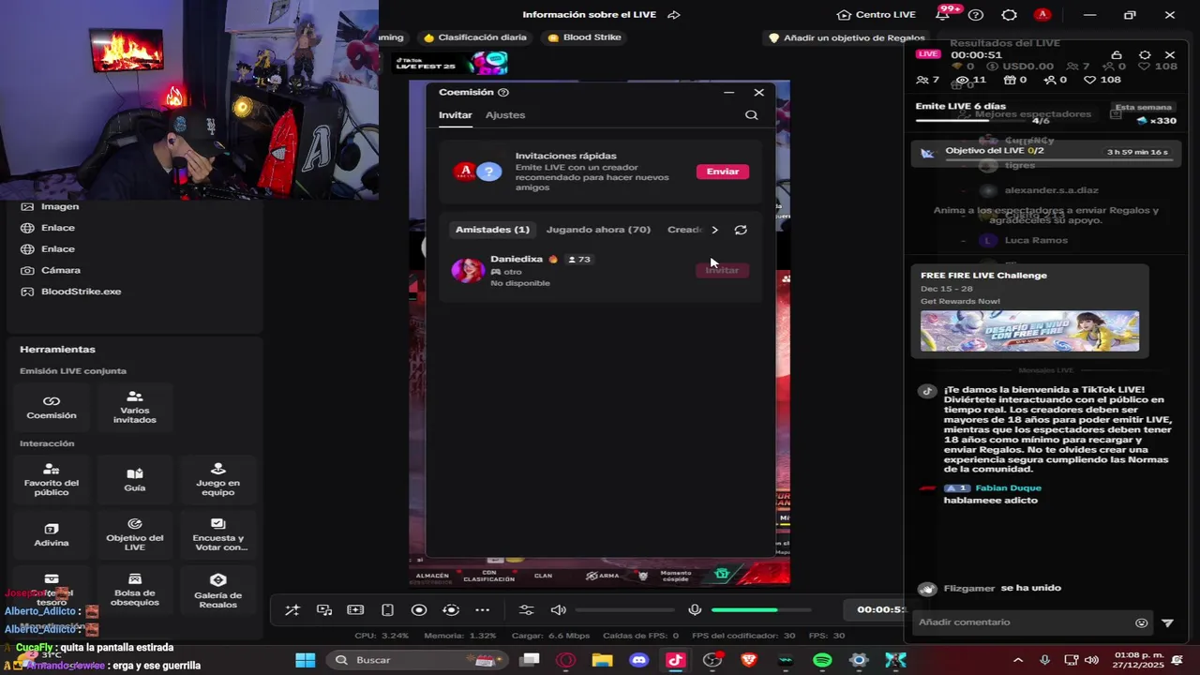Click Daniedixa's profile avatar

(x=468, y=270)
